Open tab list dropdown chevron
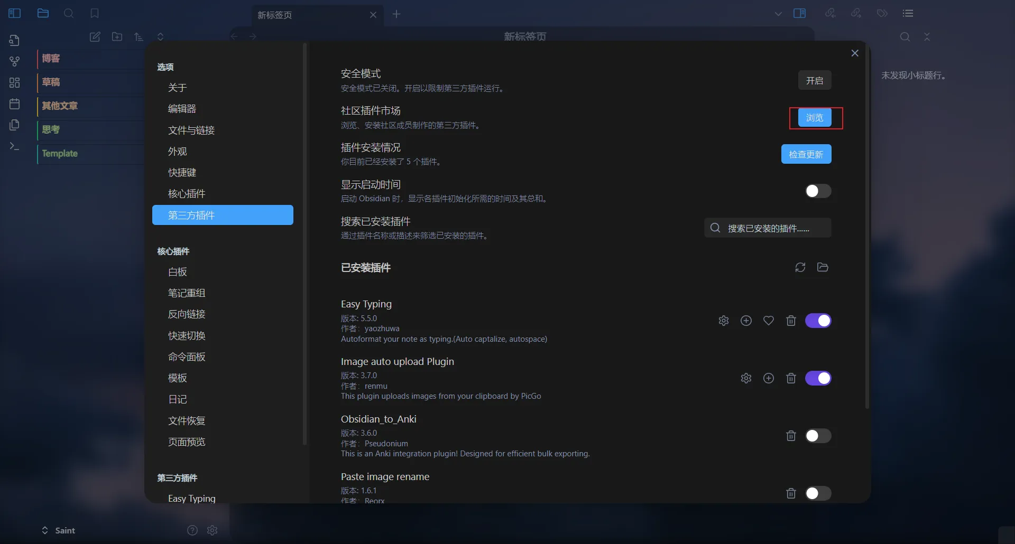 click(778, 14)
